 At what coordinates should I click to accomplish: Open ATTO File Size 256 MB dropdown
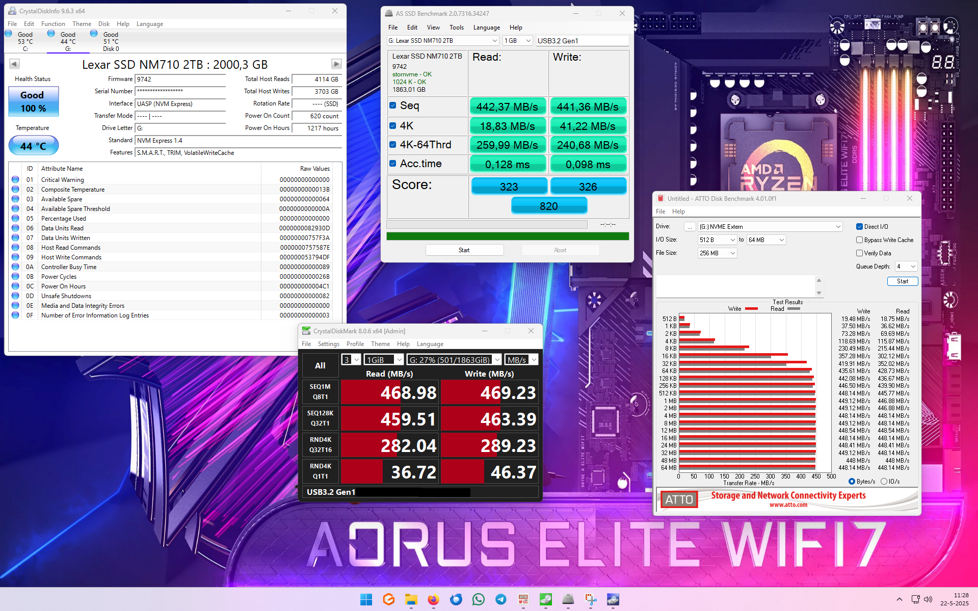[x=717, y=253]
